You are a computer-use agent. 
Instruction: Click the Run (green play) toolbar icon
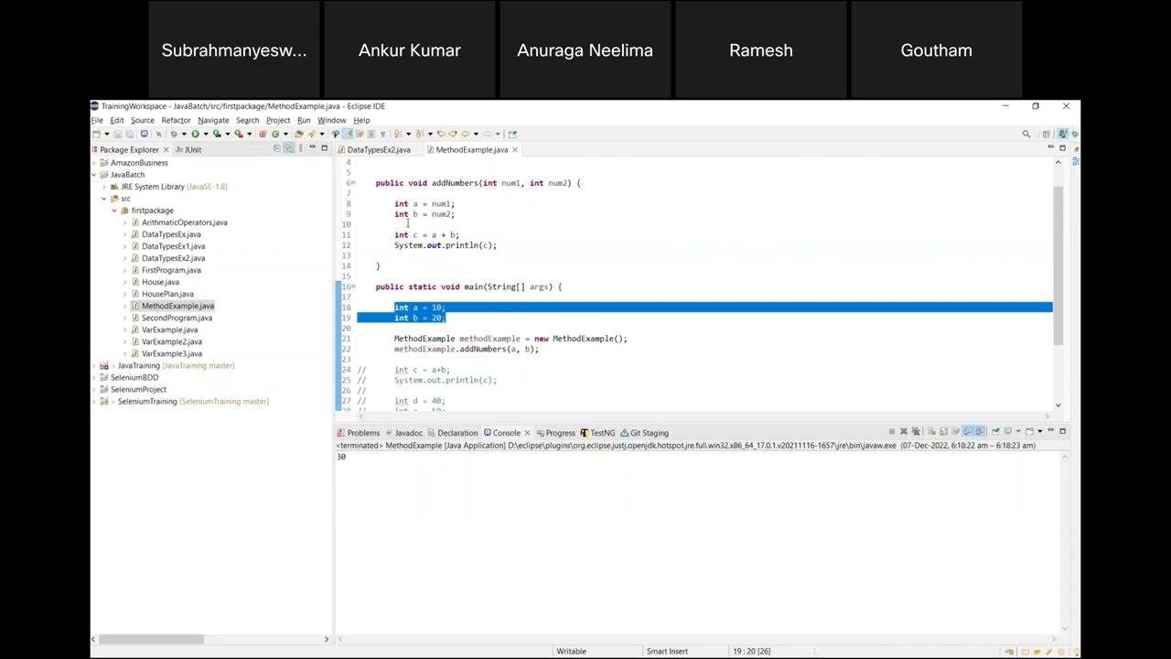[195, 134]
